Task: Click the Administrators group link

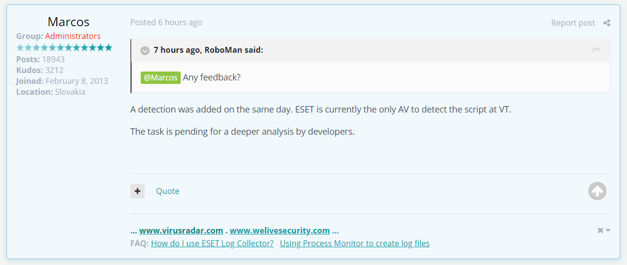Action: pyautogui.click(x=73, y=36)
